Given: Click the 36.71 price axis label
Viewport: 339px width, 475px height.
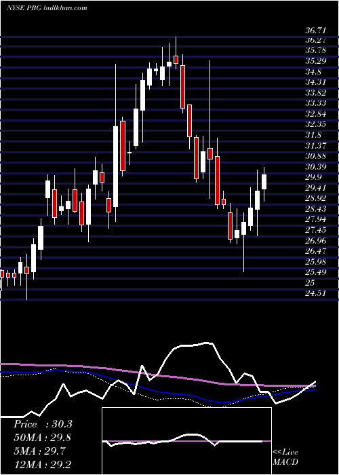Looking at the screenshot, I should (x=316, y=31).
